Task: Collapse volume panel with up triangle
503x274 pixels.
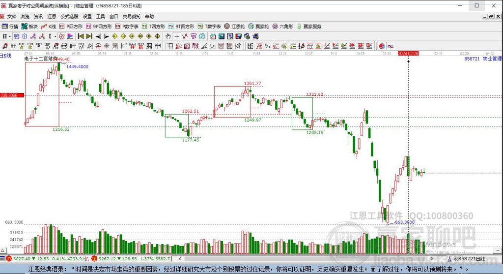Action: click(2, 250)
